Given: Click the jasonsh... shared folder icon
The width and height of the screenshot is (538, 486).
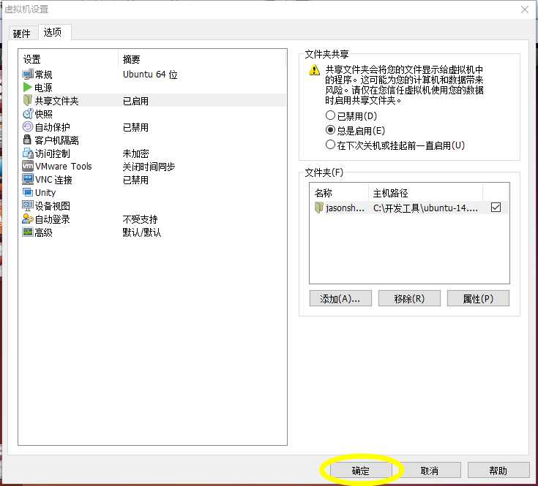Looking at the screenshot, I should click(x=319, y=208).
